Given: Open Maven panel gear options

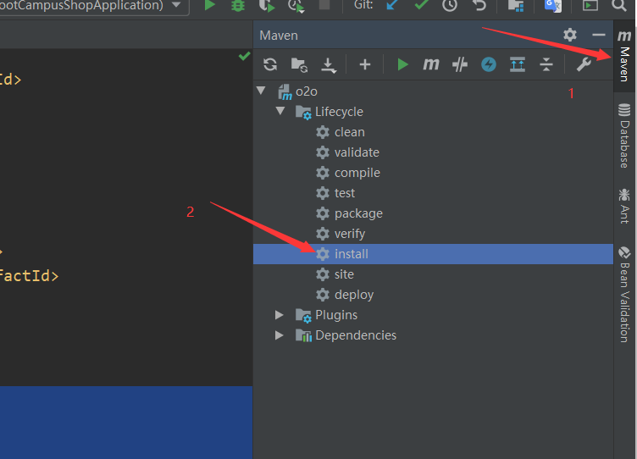Looking at the screenshot, I should click(570, 35).
